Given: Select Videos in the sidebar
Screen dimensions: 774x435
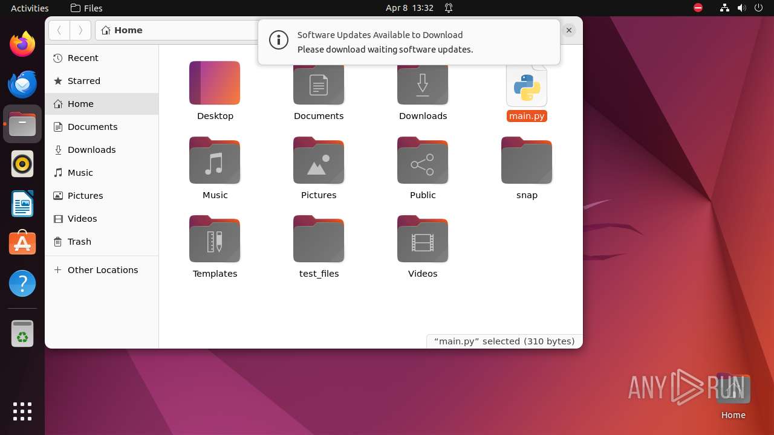Looking at the screenshot, I should click(102, 219).
